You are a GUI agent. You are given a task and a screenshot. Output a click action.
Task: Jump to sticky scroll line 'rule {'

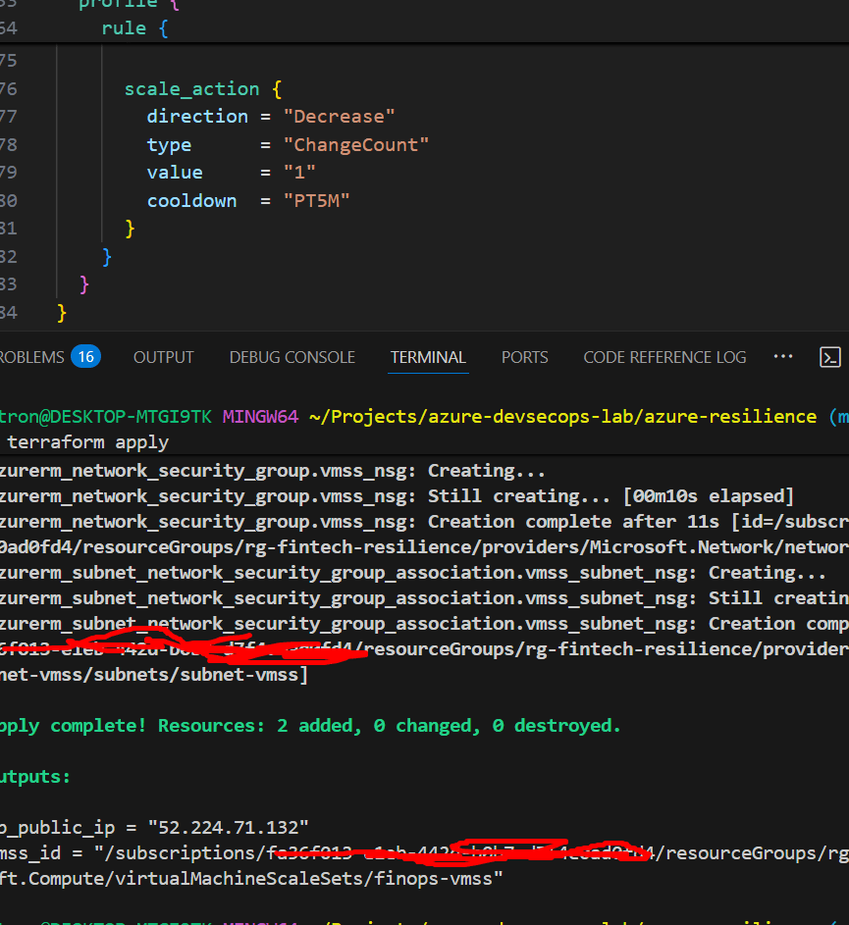(134, 28)
